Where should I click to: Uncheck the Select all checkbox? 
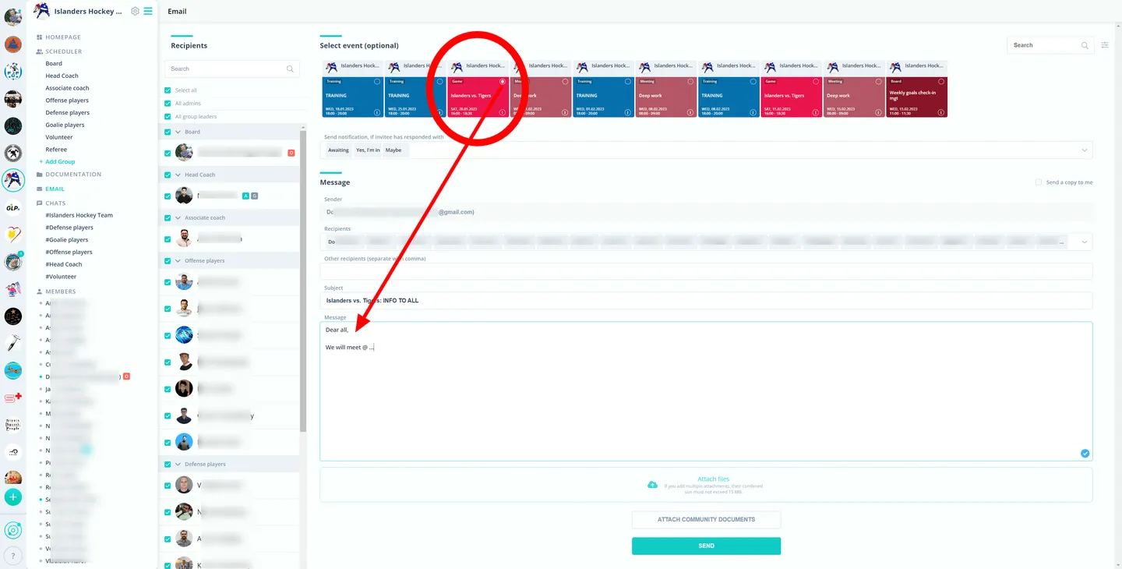click(168, 90)
